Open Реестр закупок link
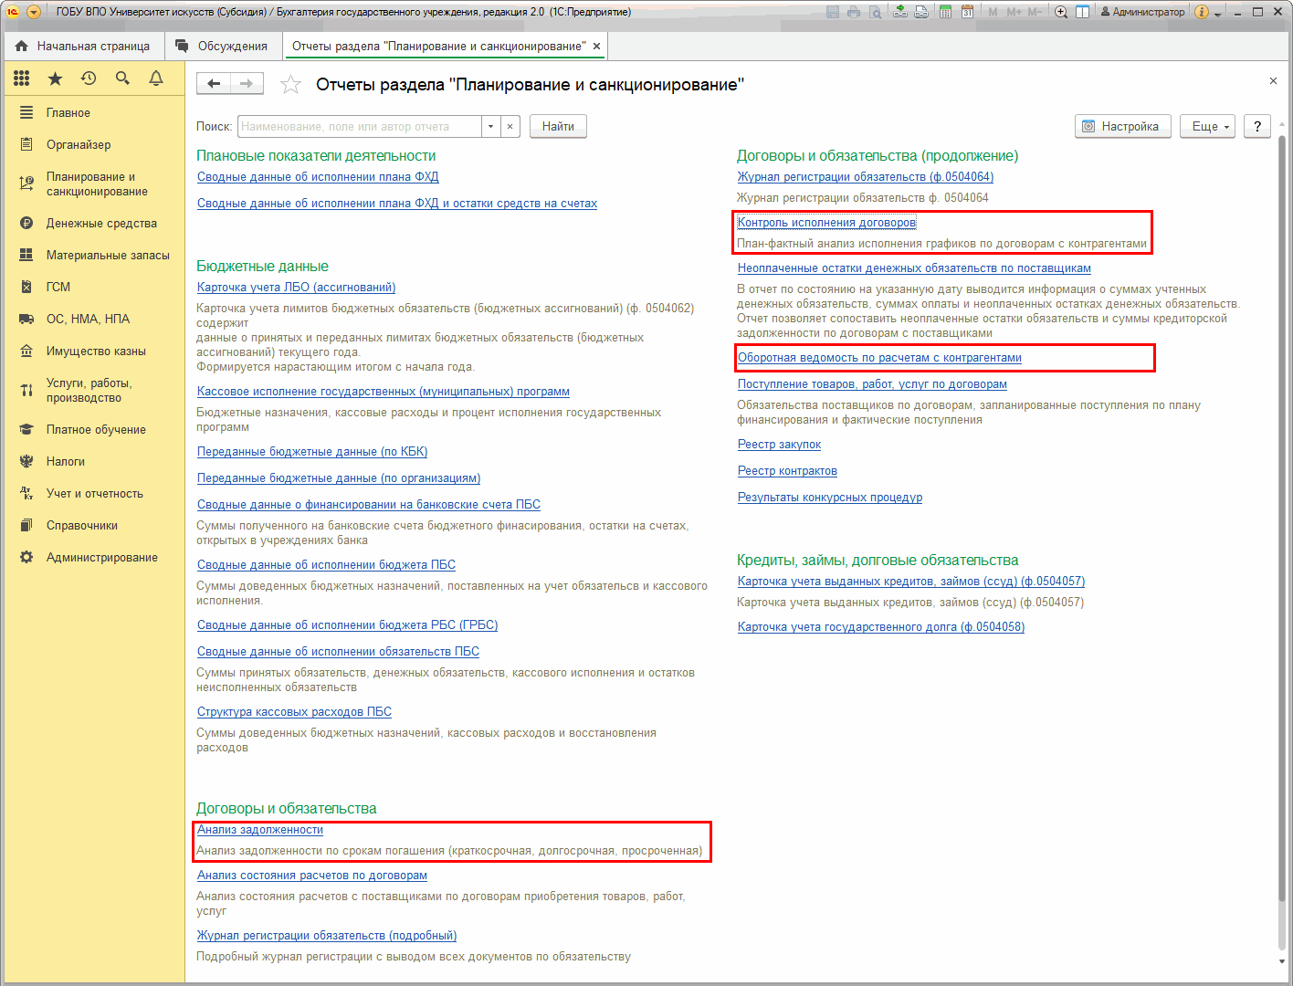The width and height of the screenshot is (1293, 986). pos(780,445)
